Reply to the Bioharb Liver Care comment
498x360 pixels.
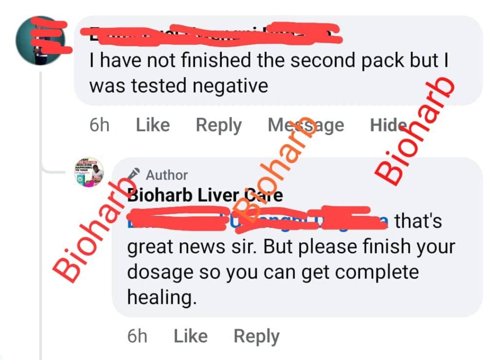257,337
